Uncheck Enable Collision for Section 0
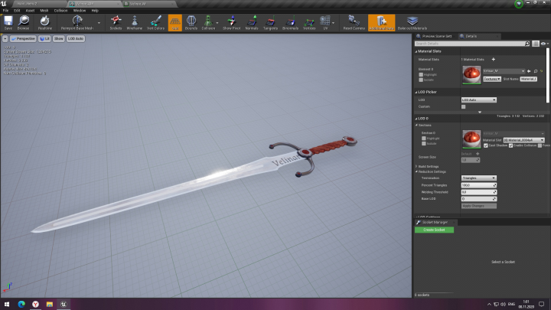Viewport: 551px width, 310px height. point(510,145)
